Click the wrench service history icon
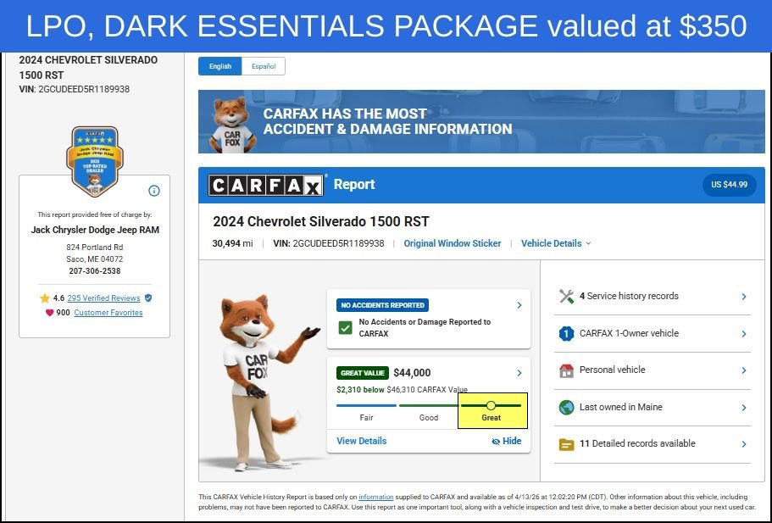Viewport: 772px width, 523px height. click(x=567, y=297)
